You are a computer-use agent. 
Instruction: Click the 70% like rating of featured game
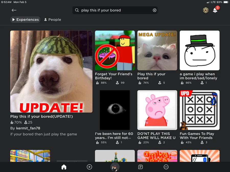[x=16, y=122]
